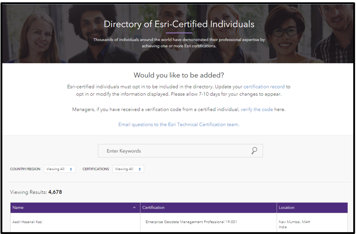Click the banner subtitle about Esri certifications

(179, 43)
